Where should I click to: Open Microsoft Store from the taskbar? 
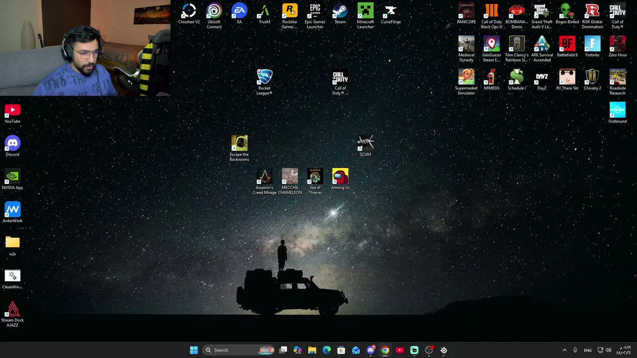341,350
